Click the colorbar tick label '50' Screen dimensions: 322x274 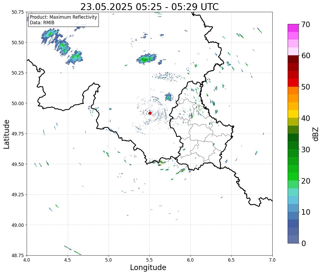[306, 87]
